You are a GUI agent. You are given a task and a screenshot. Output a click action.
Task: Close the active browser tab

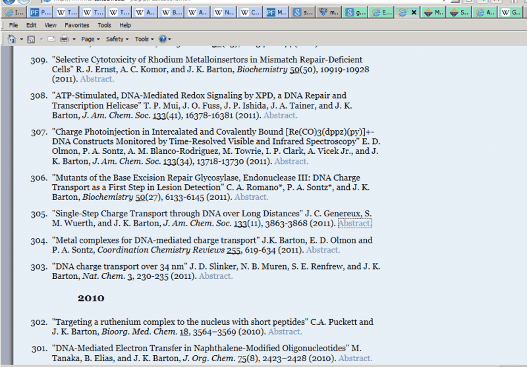(x=414, y=12)
